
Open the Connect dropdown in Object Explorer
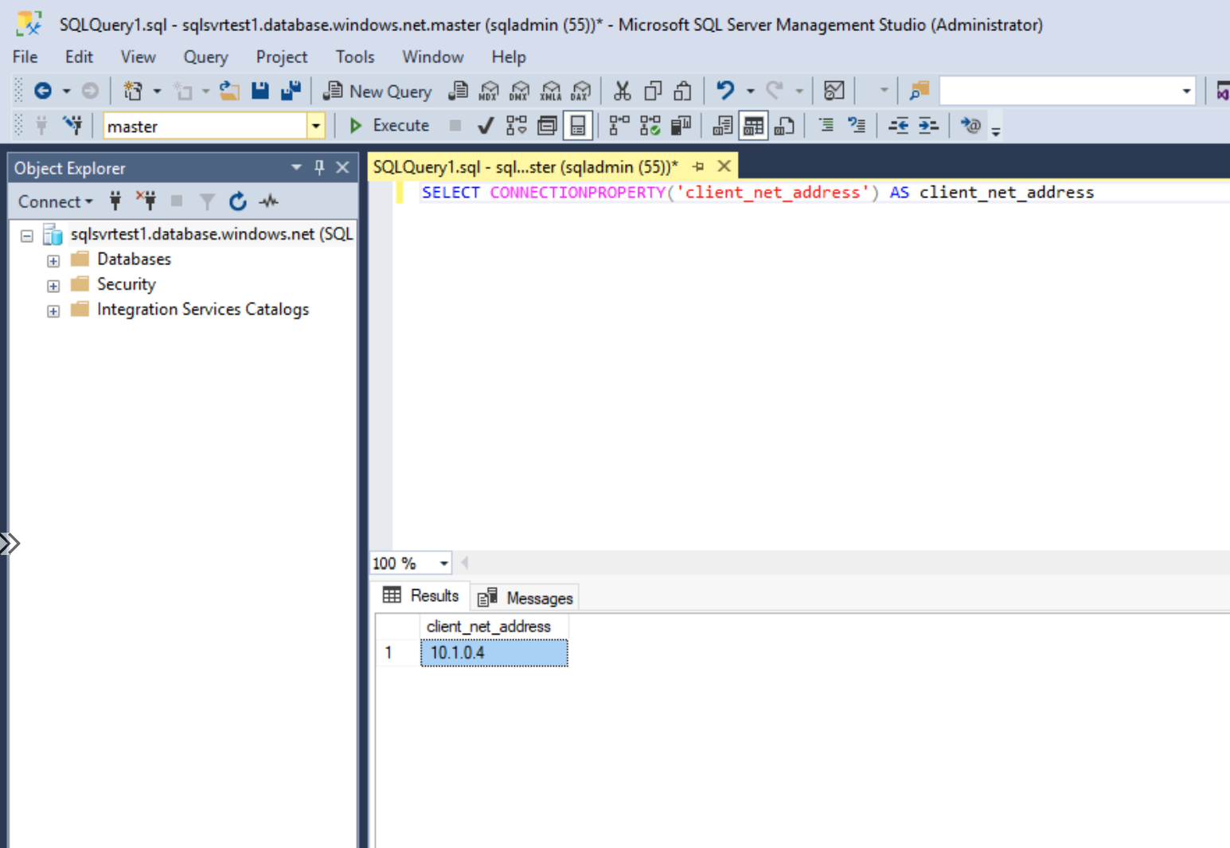[x=55, y=201]
